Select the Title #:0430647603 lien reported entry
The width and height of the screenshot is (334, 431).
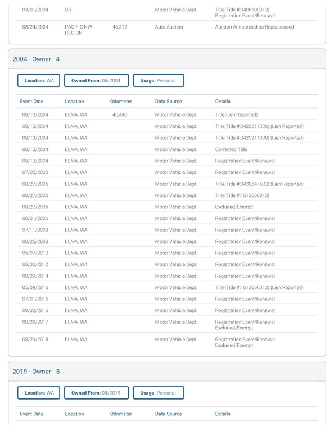[x=259, y=184]
